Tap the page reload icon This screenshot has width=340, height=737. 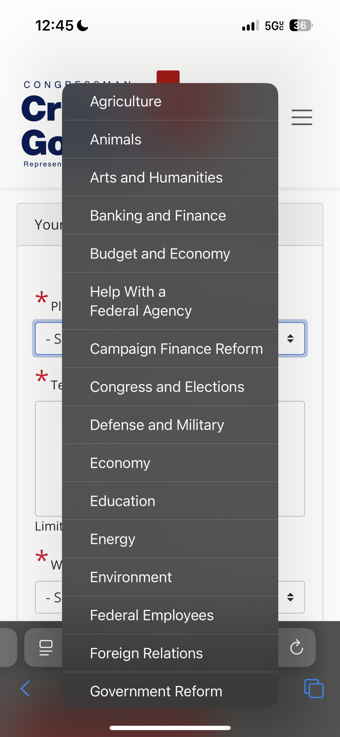point(296,648)
